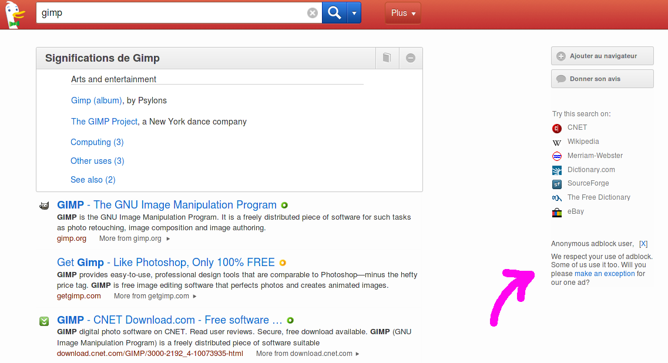Click the speech bubble icon in Donner son avis
The image size is (668, 363).
click(x=561, y=79)
